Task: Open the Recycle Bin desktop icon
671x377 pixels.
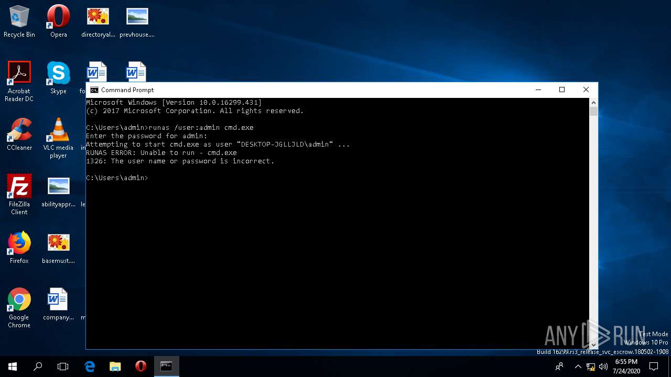Action: [19, 21]
